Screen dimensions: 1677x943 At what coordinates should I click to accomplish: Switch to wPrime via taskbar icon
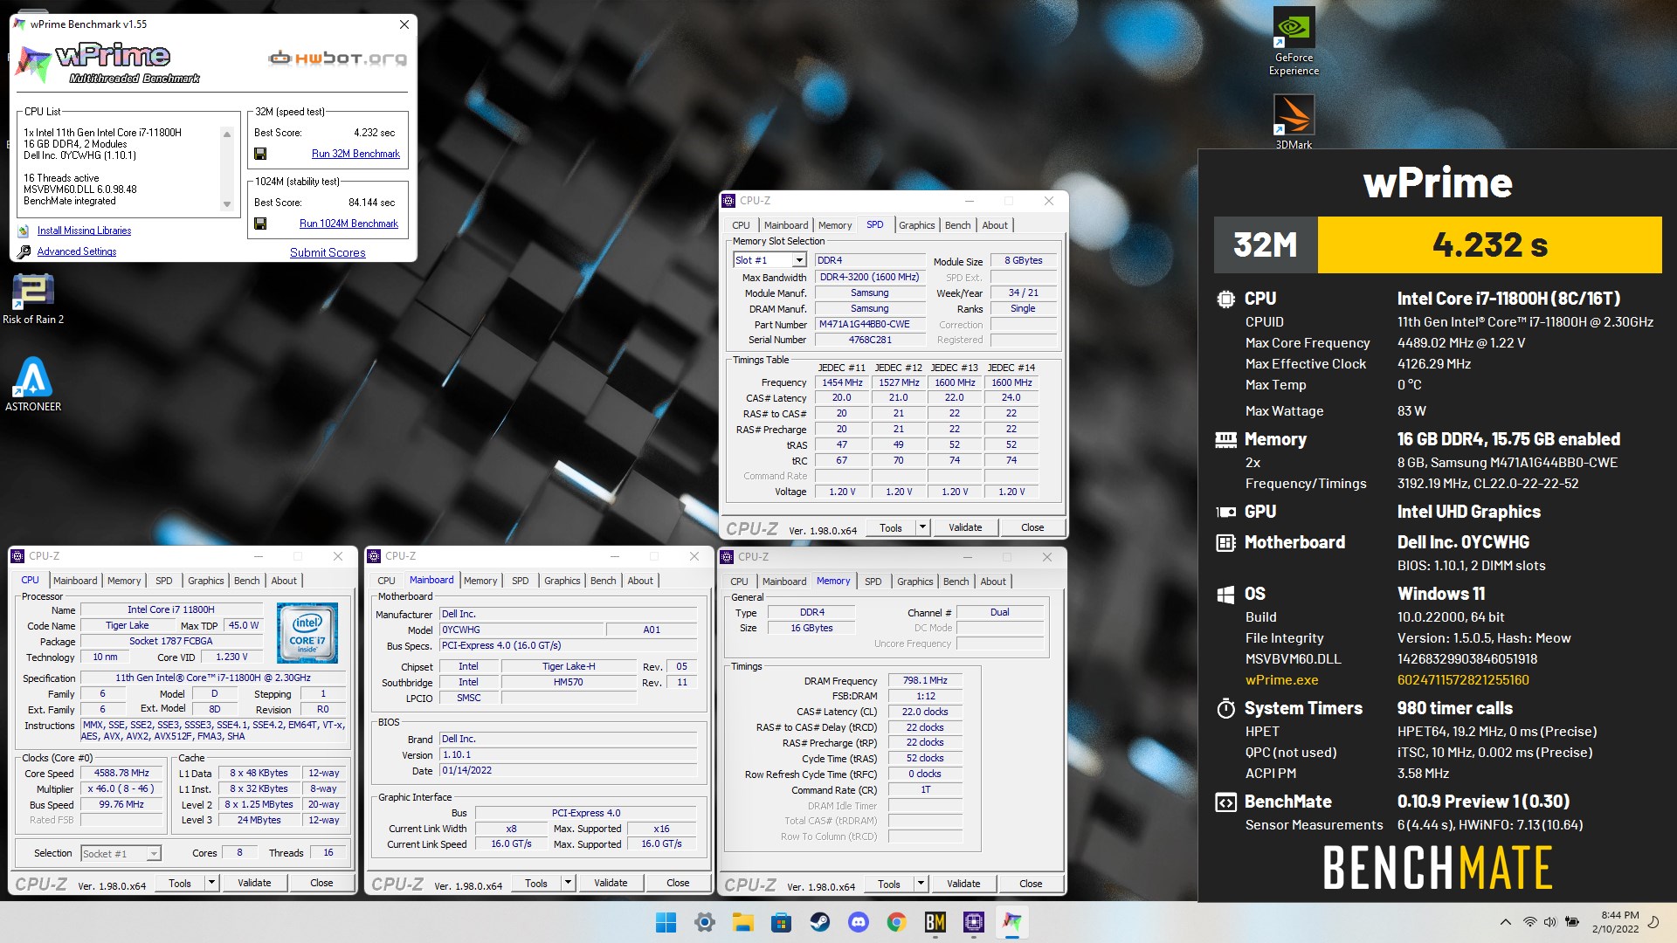coord(1012,922)
